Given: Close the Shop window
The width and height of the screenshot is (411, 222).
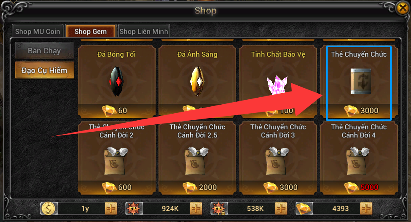Looking at the screenshot, I should click(x=403, y=8).
